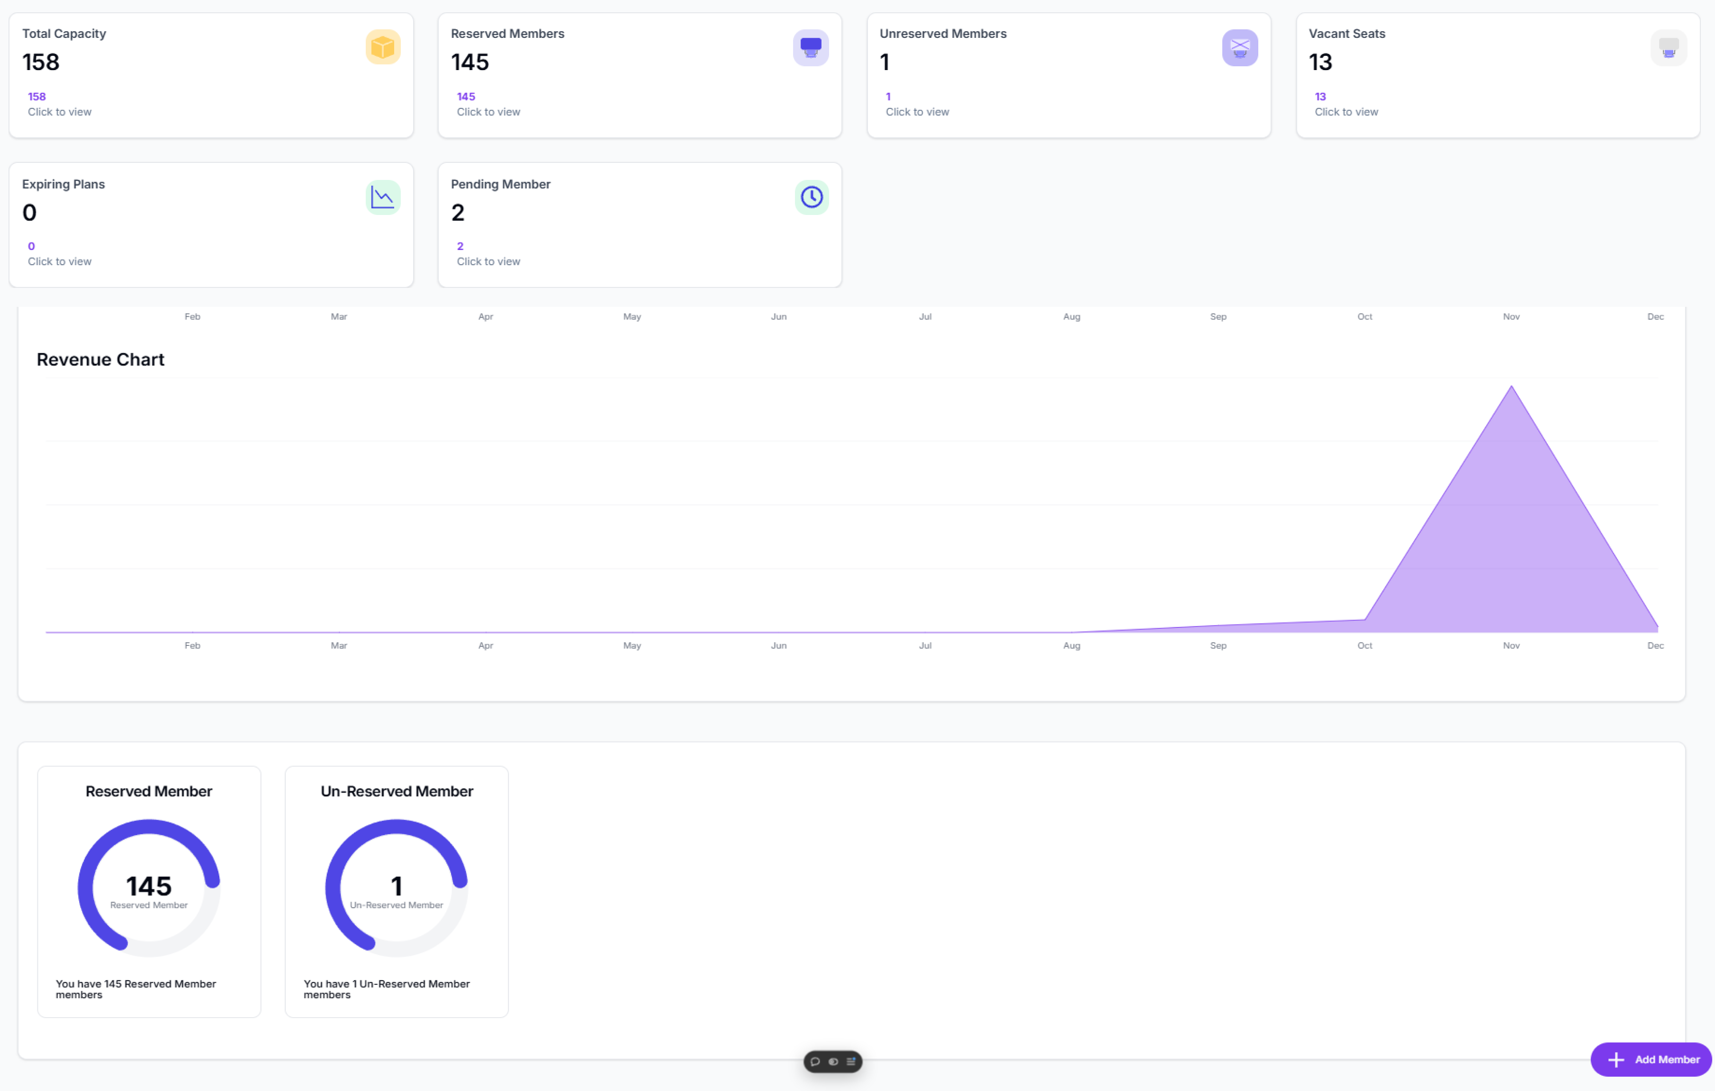Image resolution: width=1715 pixels, height=1091 pixels.
Task: Click the envelope icon on Unreserved Members card
Action: click(1240, 47)
